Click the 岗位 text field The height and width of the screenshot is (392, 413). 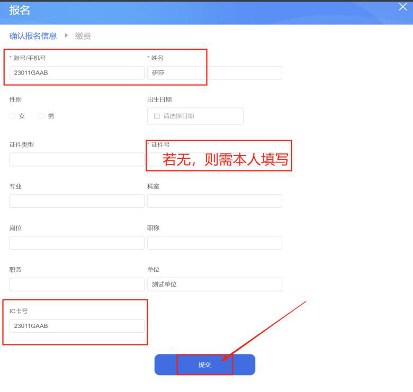[x=77, y=243]
